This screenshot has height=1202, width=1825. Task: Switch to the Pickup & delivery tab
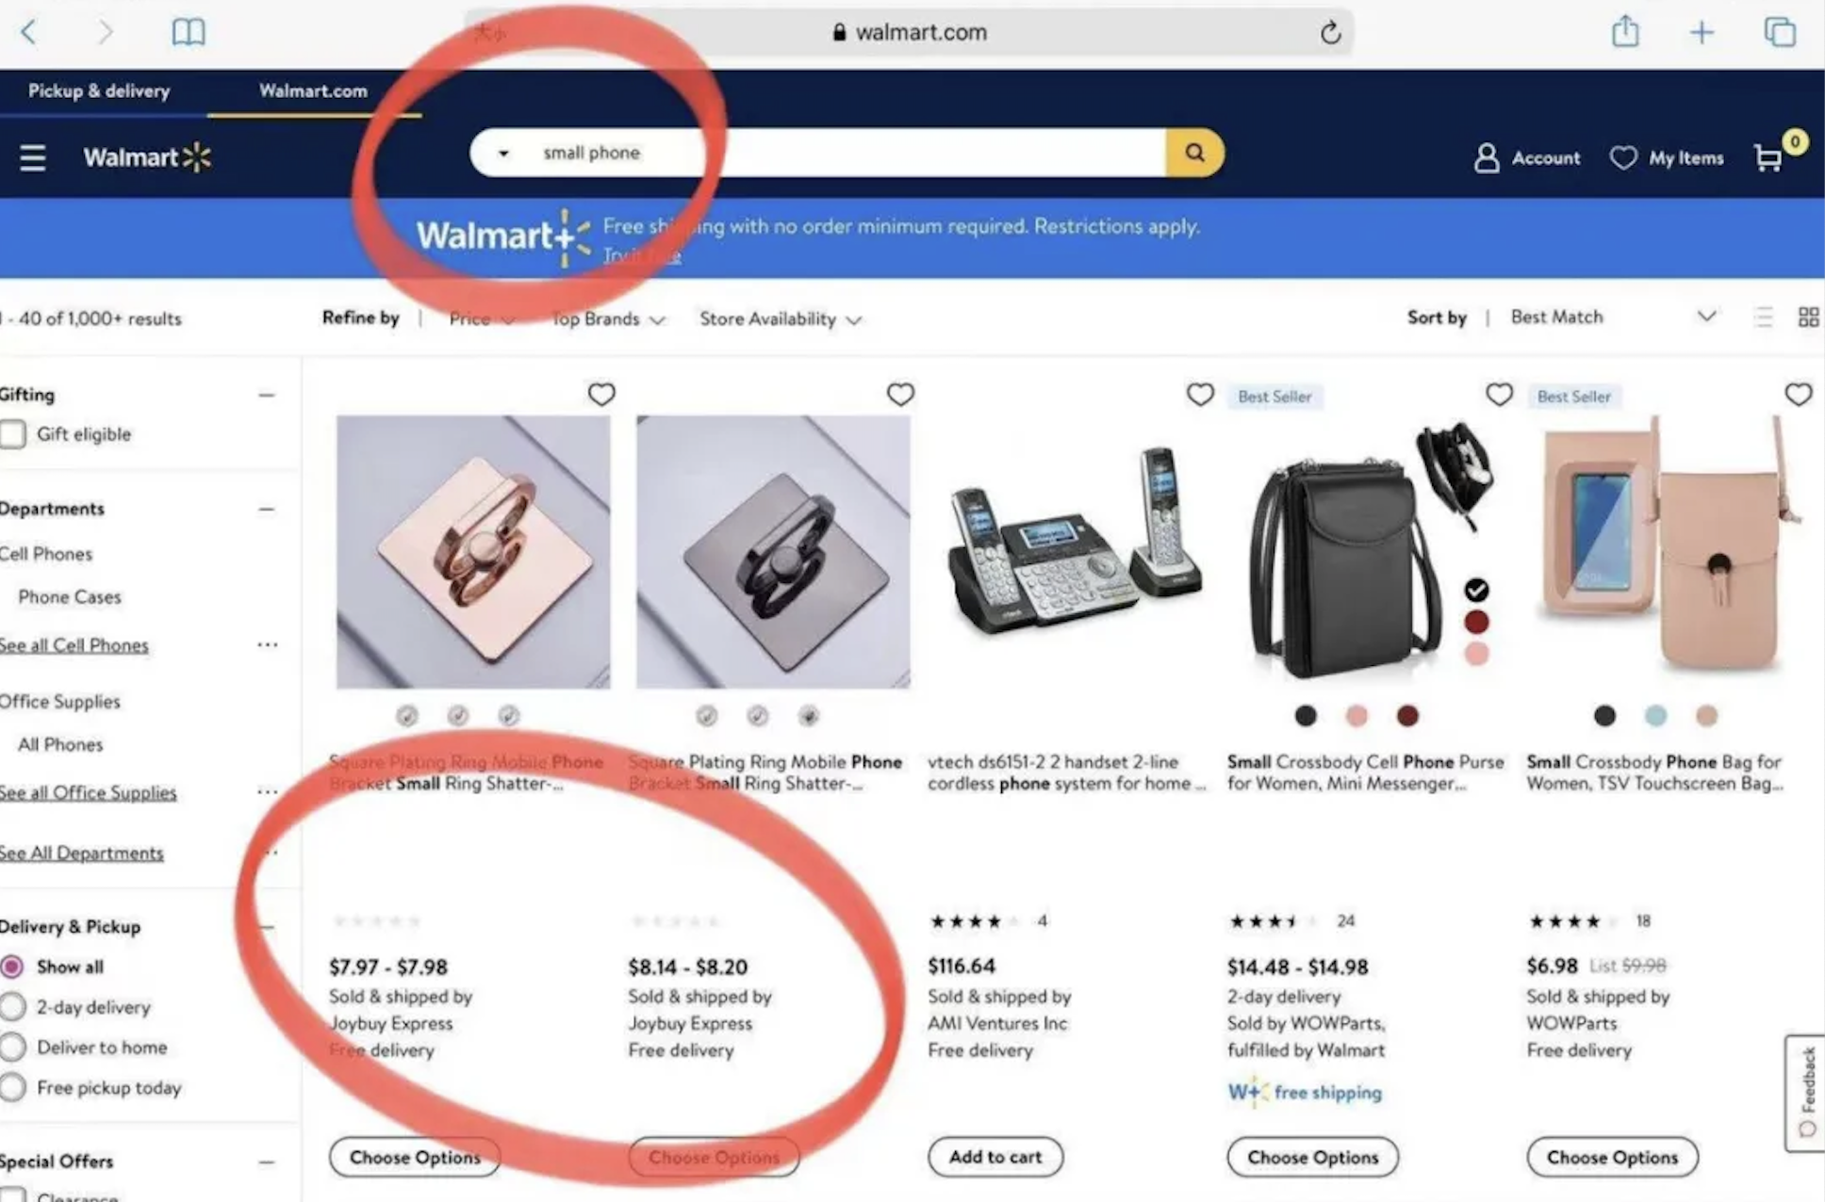click(x=99, y=91)
